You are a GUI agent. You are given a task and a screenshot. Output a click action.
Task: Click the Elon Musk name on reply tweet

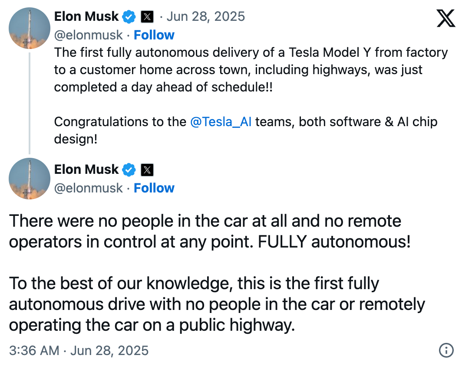[x=86, y=169]
